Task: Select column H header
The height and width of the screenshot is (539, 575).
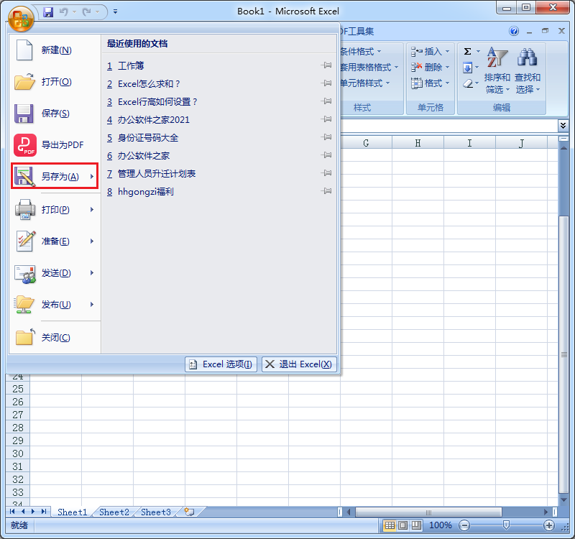Action: [x=418, y=143]
